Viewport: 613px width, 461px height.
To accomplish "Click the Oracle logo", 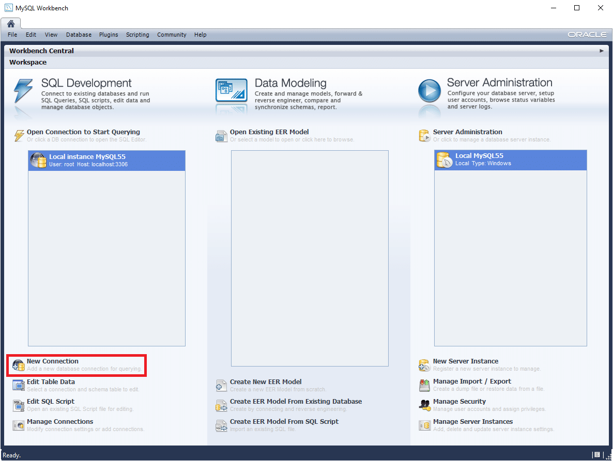I will (x=587, y=35).
